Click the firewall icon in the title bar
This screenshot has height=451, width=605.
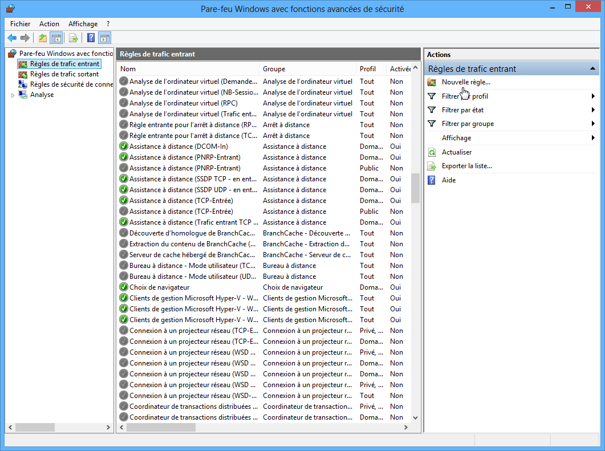[10, 9]
